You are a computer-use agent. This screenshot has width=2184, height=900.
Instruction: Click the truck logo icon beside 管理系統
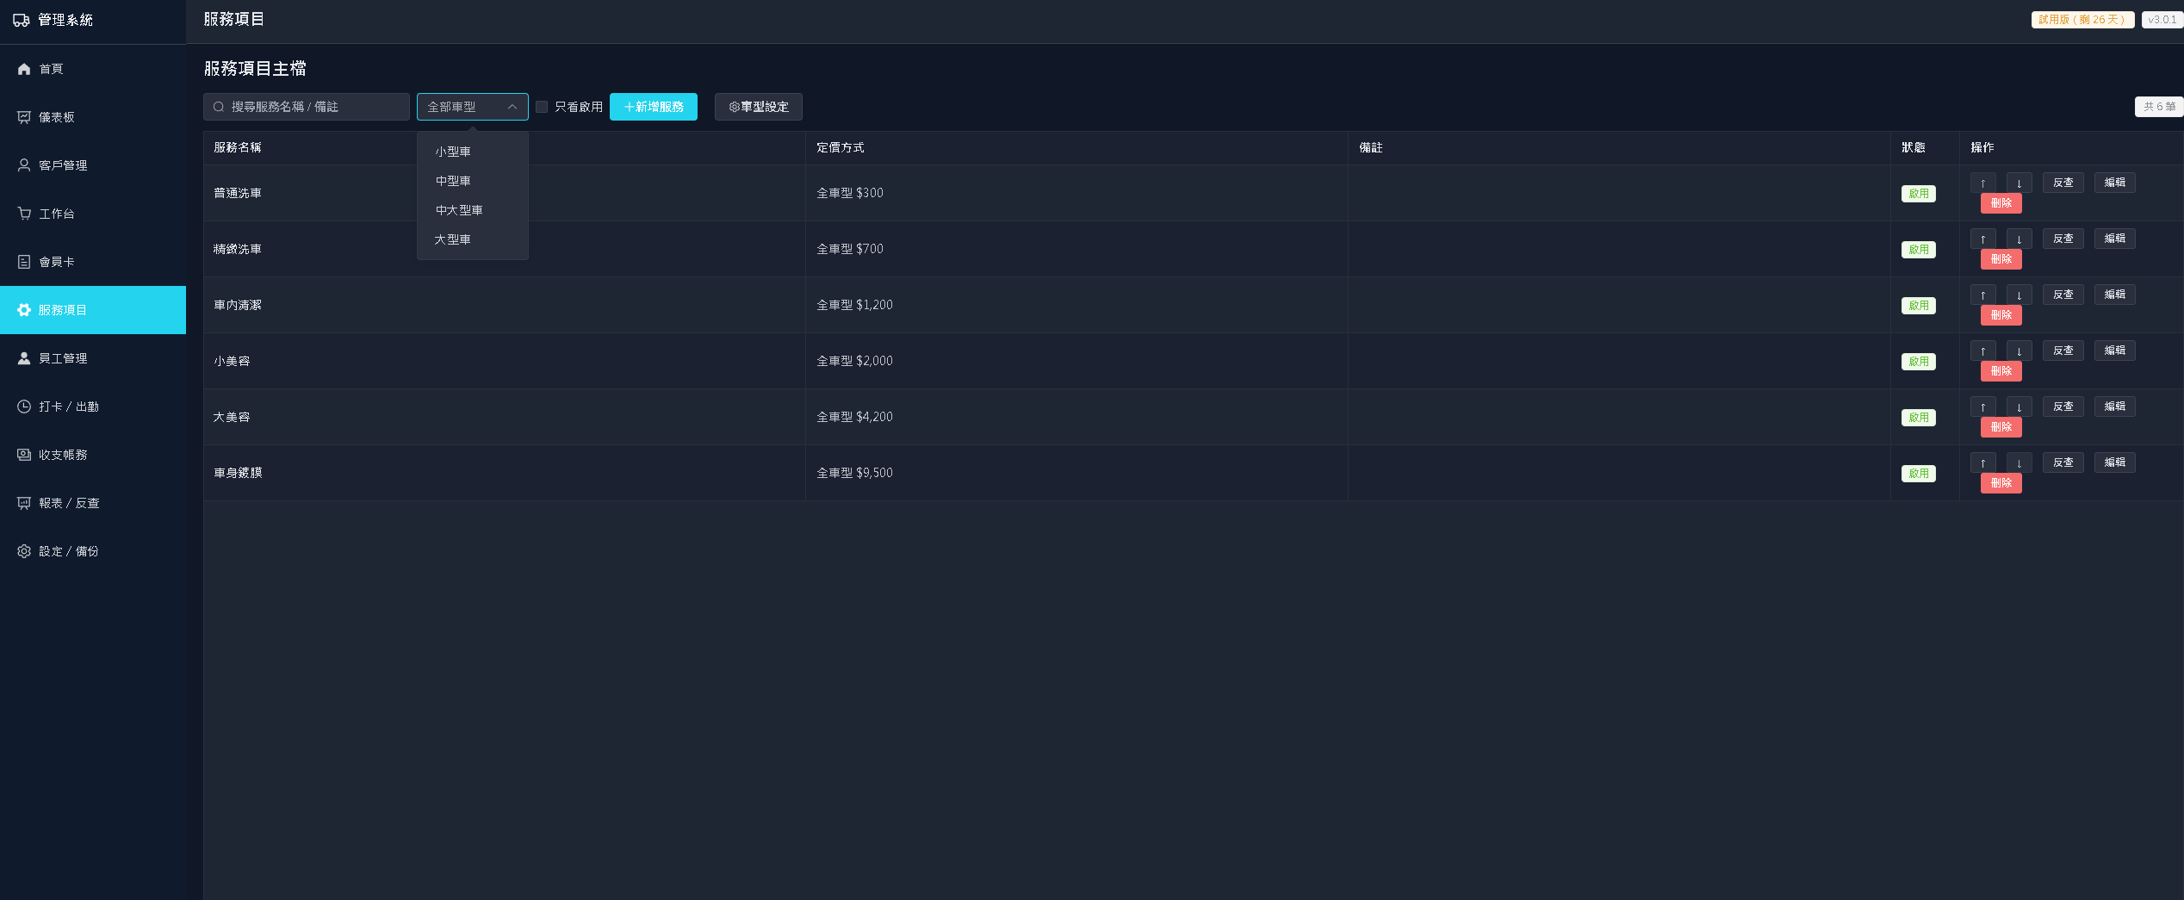coord(22,20)
